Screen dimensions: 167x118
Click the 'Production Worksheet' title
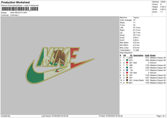click(x=16, y=2)
